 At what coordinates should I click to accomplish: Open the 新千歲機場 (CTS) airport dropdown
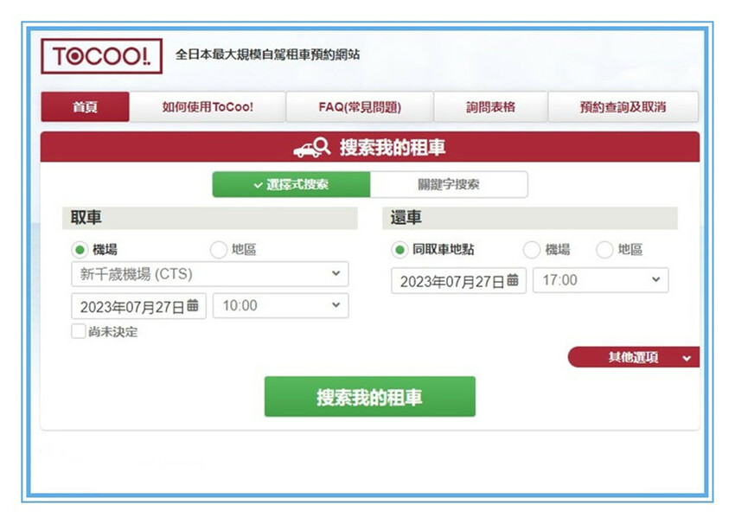[x=209, y=274]
